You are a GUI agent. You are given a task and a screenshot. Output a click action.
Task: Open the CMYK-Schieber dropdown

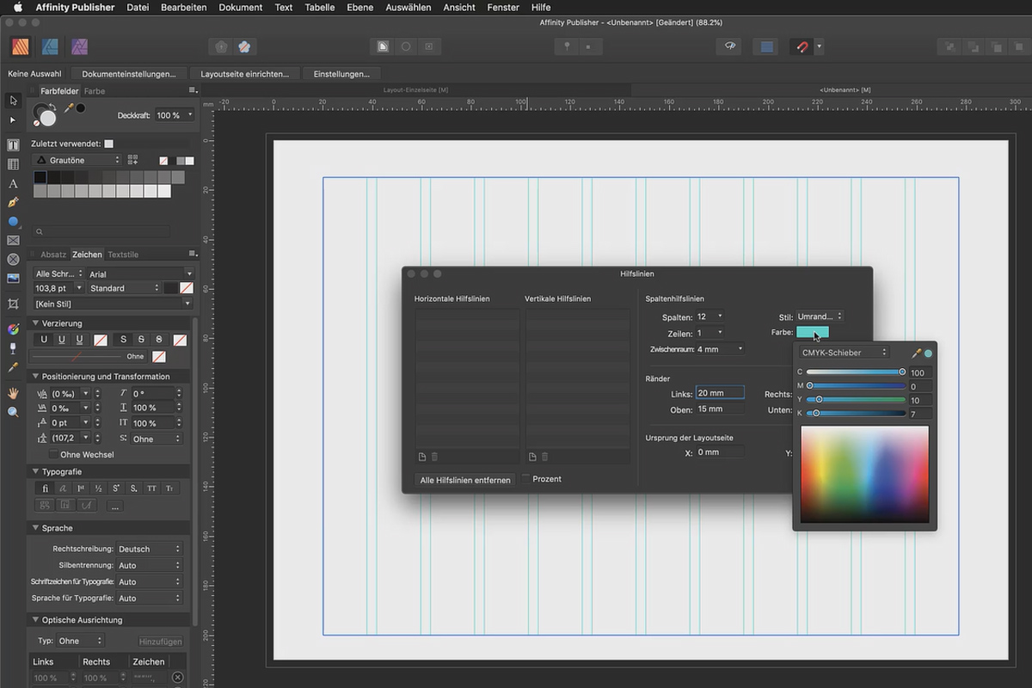(x=846, y=353)
